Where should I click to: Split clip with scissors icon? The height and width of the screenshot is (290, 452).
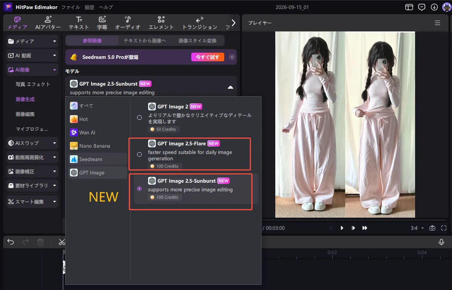pos(62,242)
